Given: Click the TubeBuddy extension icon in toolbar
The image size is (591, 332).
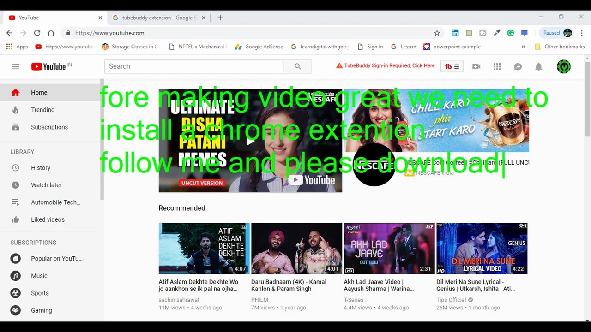Looking at the screenshot, I should pos(483,33).
